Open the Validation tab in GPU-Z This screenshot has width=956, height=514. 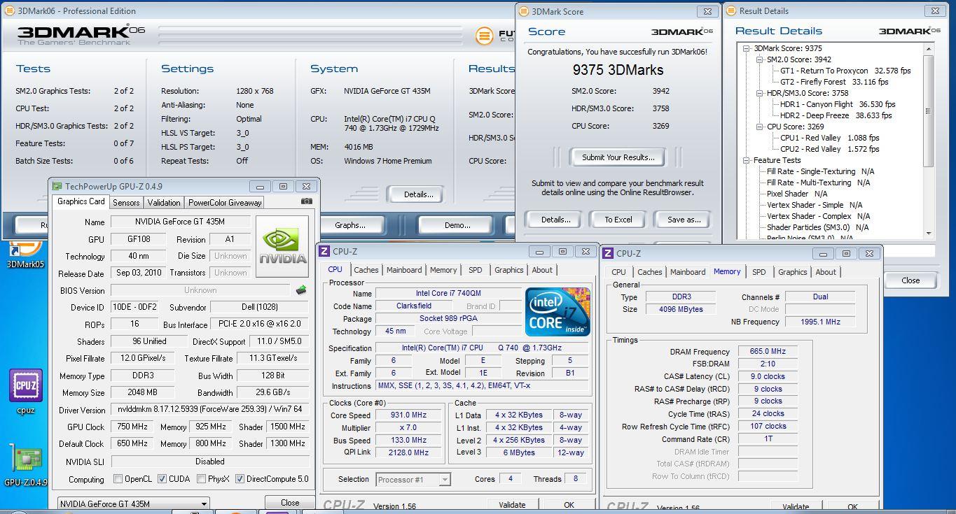tap(164, 203)
